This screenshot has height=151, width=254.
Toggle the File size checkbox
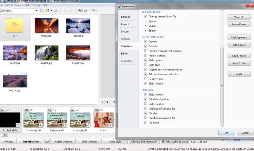[146, 113]
